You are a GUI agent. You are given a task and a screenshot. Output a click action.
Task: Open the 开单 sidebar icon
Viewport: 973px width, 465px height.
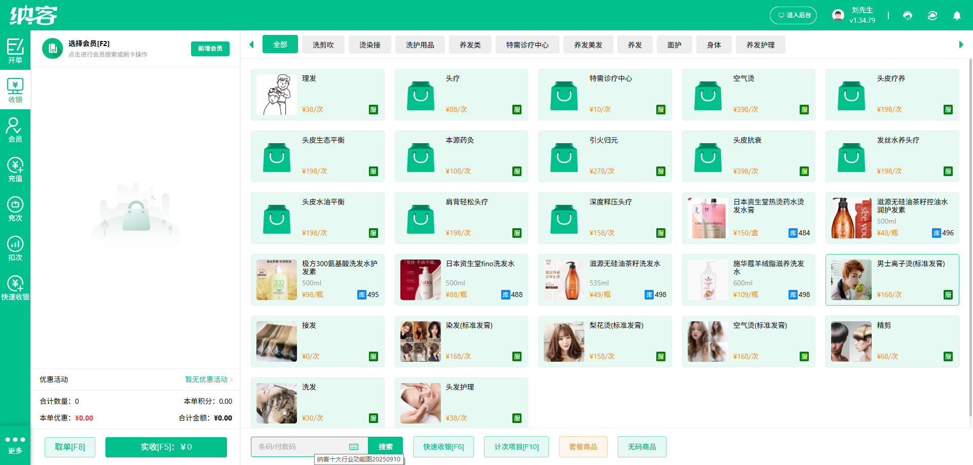click(x=15, y=50)
